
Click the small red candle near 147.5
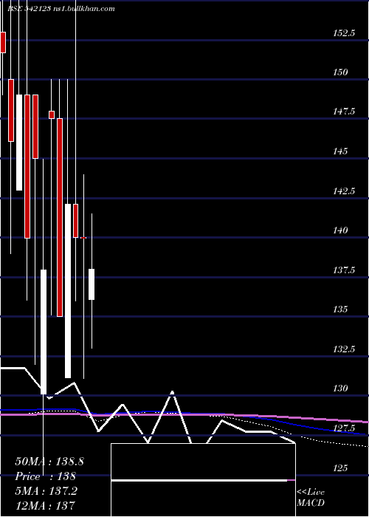(52, 114)
